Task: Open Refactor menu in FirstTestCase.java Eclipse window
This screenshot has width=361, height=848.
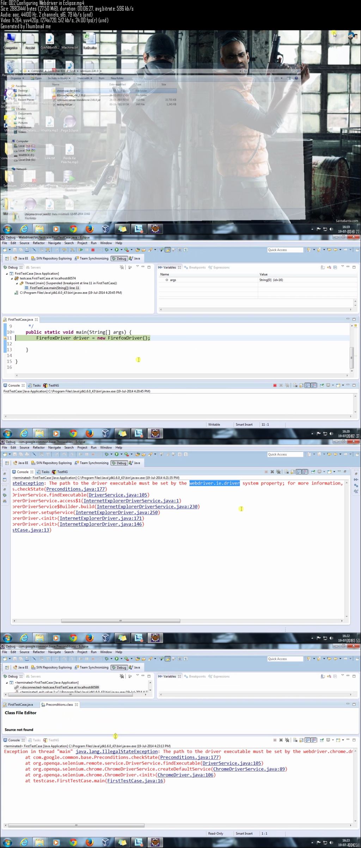Action: coord(39,243)
